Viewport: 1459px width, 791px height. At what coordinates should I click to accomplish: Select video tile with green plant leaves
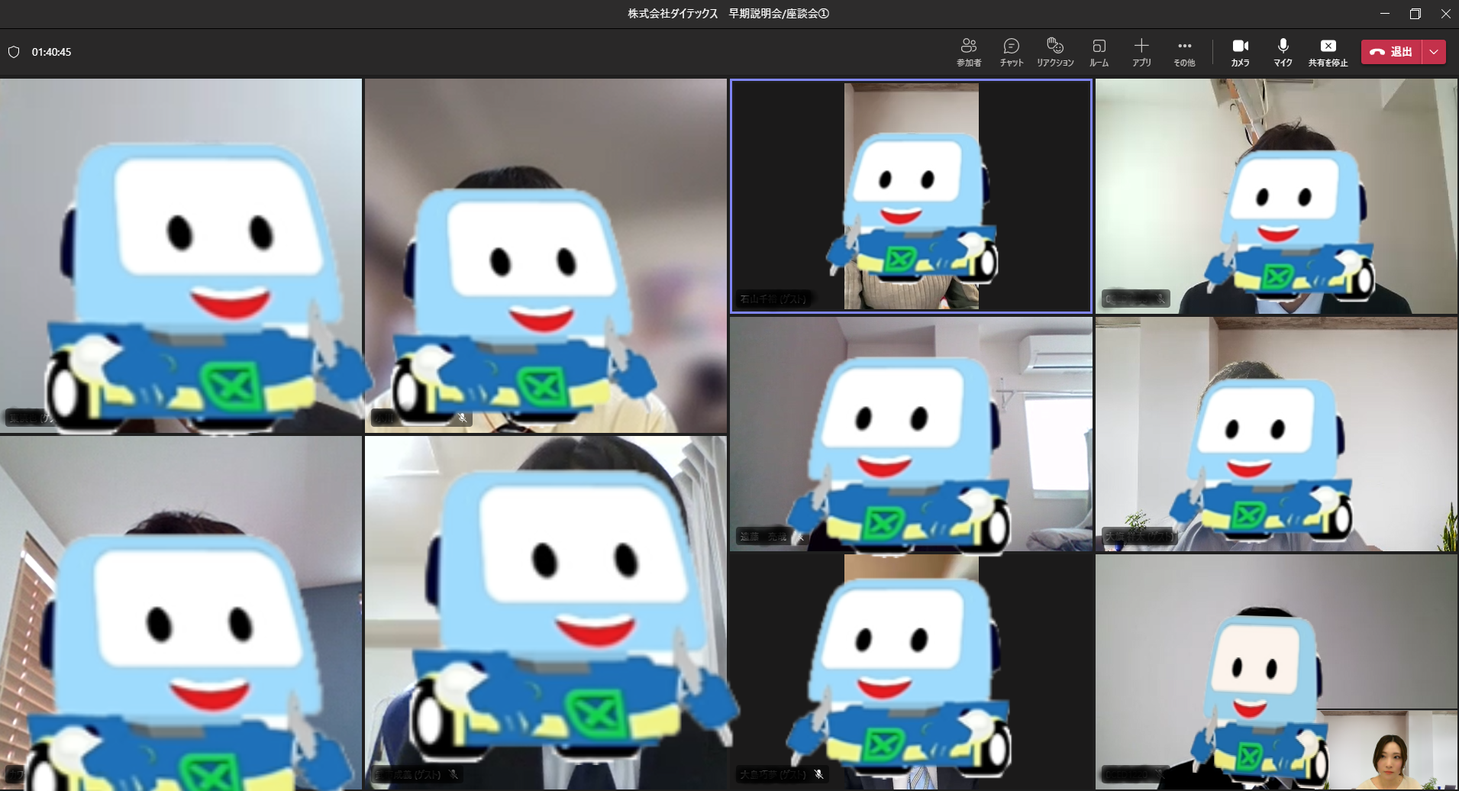point(1277,434)
